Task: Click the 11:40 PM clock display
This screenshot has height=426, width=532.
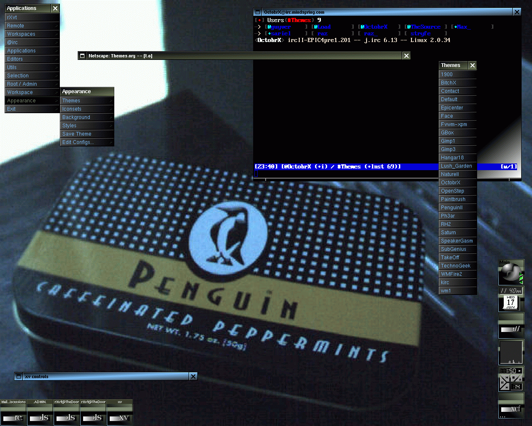Action: 511,290
